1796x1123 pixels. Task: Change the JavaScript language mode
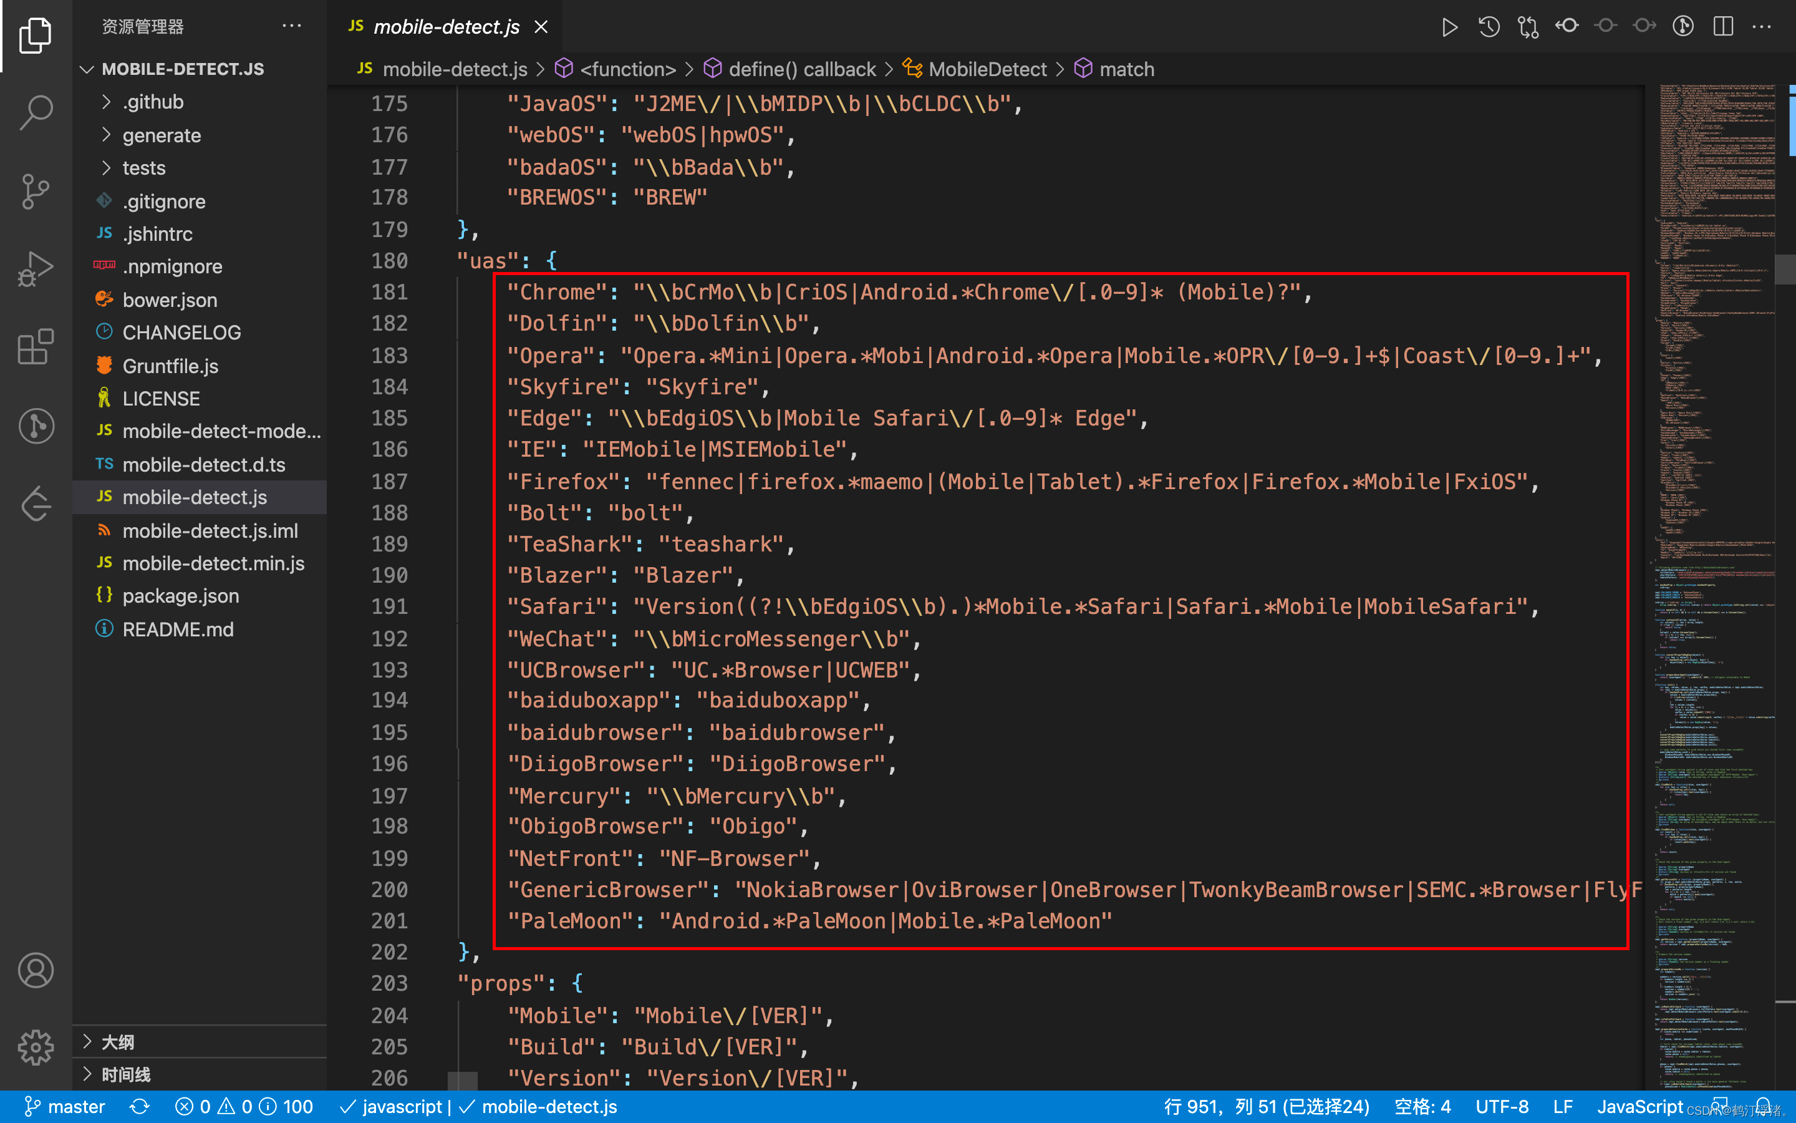[x=1639, y=1107]
